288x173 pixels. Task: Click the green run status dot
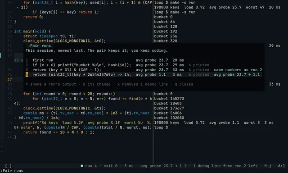coord(82,166)
